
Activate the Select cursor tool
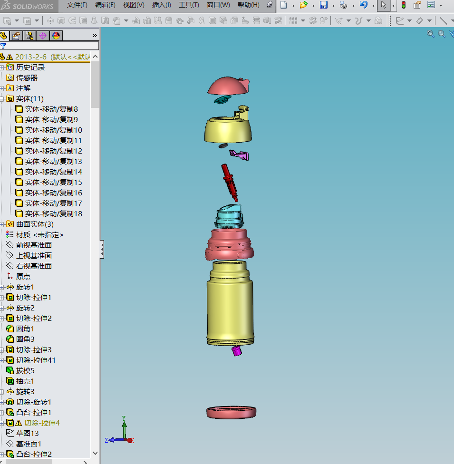[x=383, y=5]
